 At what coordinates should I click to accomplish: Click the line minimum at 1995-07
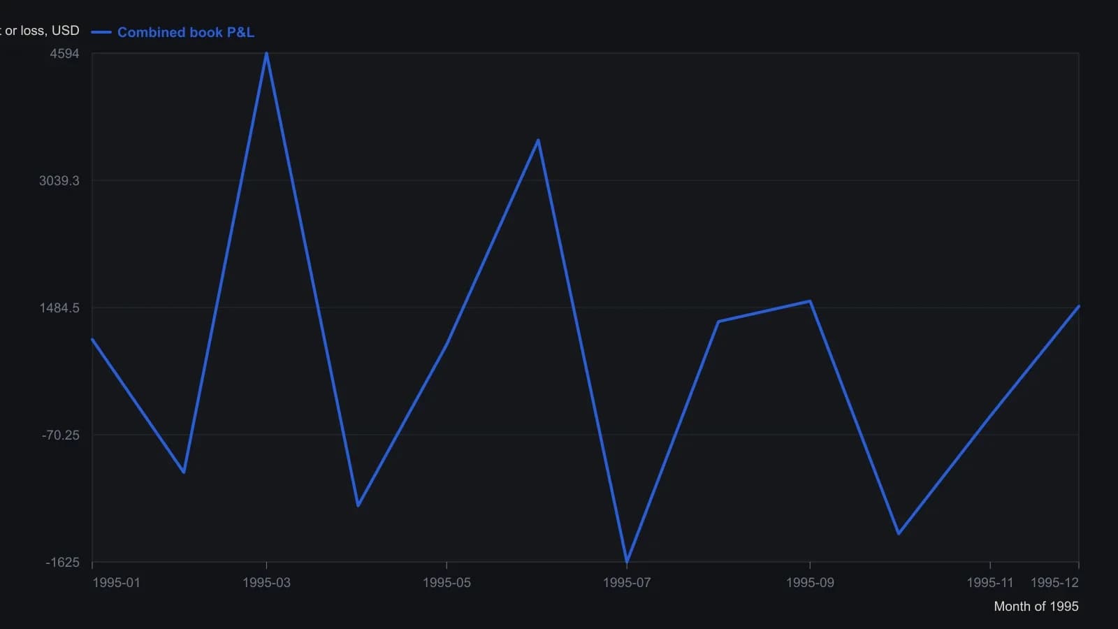627,562
